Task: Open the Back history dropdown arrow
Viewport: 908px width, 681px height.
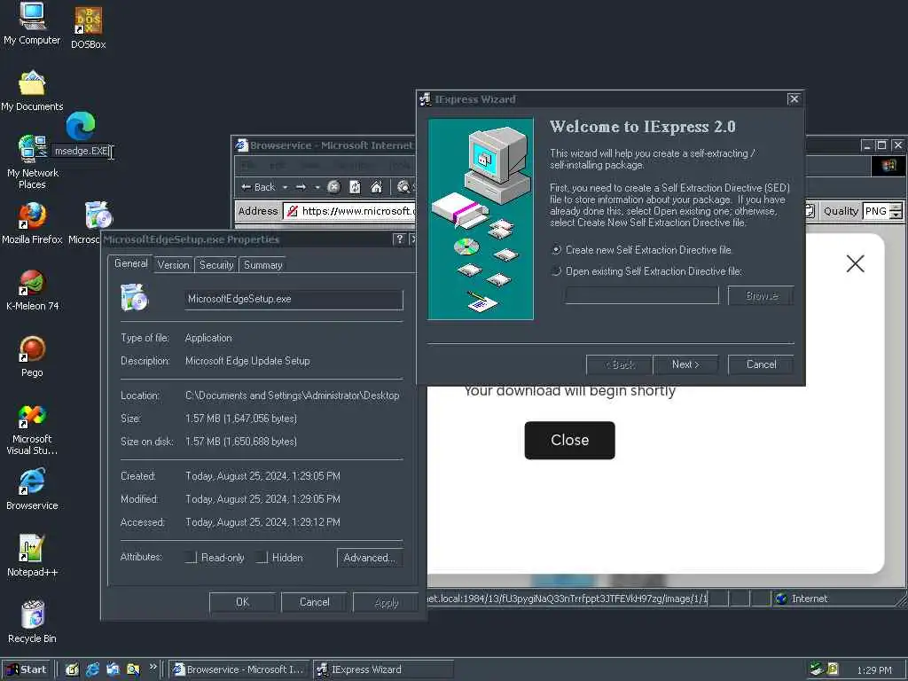Action: tap(285, 187)
